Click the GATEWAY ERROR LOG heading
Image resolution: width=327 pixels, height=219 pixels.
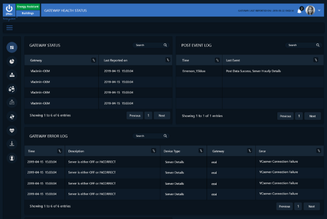coord(49,136)
